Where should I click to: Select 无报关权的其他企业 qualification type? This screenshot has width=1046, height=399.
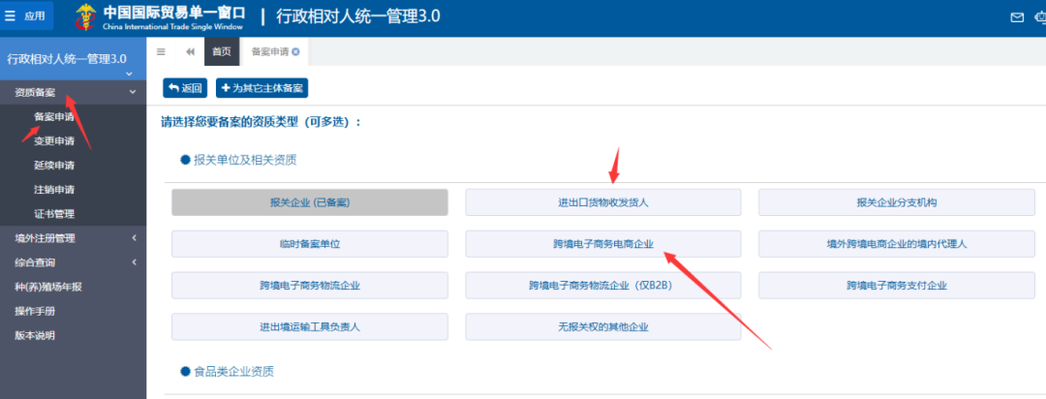tap(603, 327)
